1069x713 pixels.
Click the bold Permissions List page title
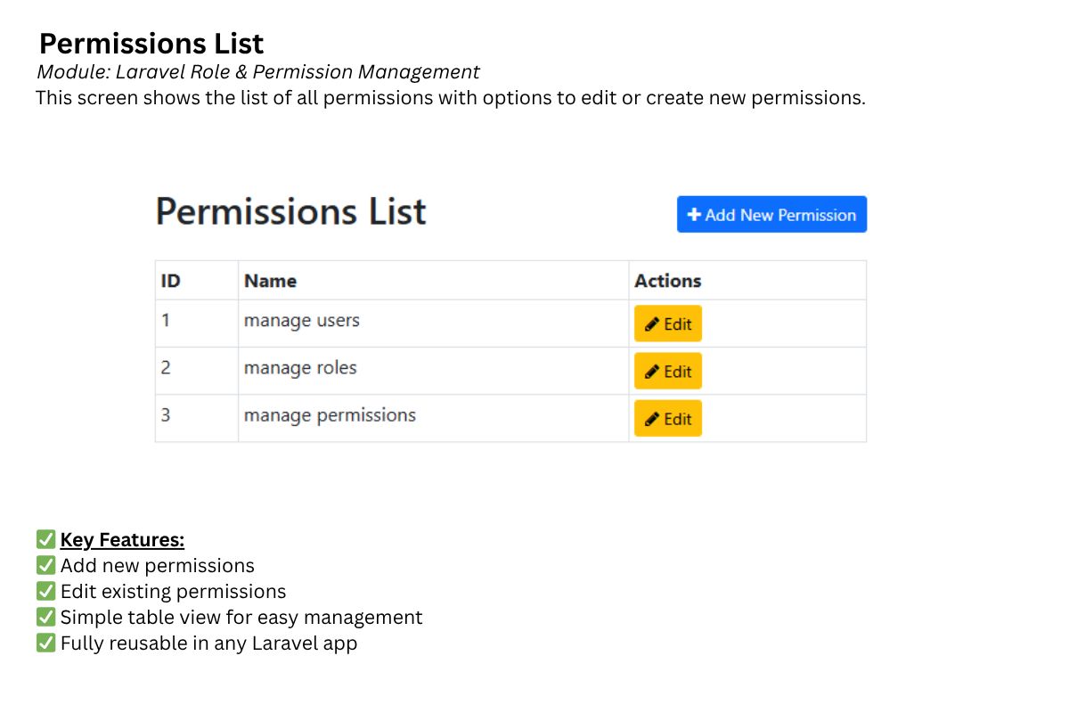point(151,44)
